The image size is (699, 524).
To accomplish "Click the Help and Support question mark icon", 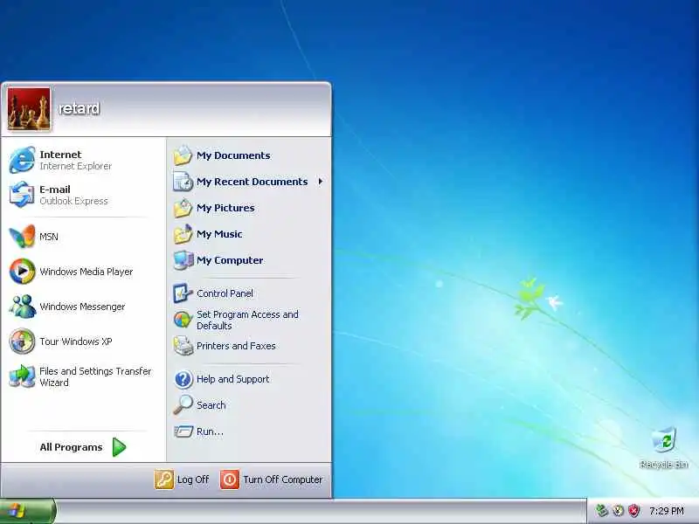I will (x=183, y=379).
